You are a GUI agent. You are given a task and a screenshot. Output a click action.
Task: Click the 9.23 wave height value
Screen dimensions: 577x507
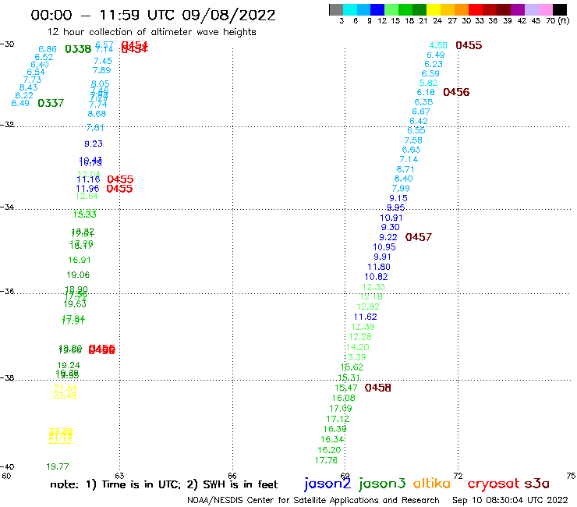[x=94, y=144]
